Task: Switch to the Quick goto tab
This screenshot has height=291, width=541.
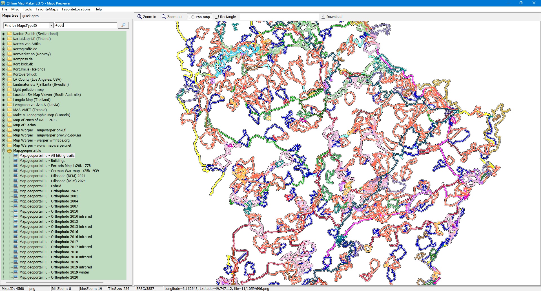Action: (x=30, y=16)
